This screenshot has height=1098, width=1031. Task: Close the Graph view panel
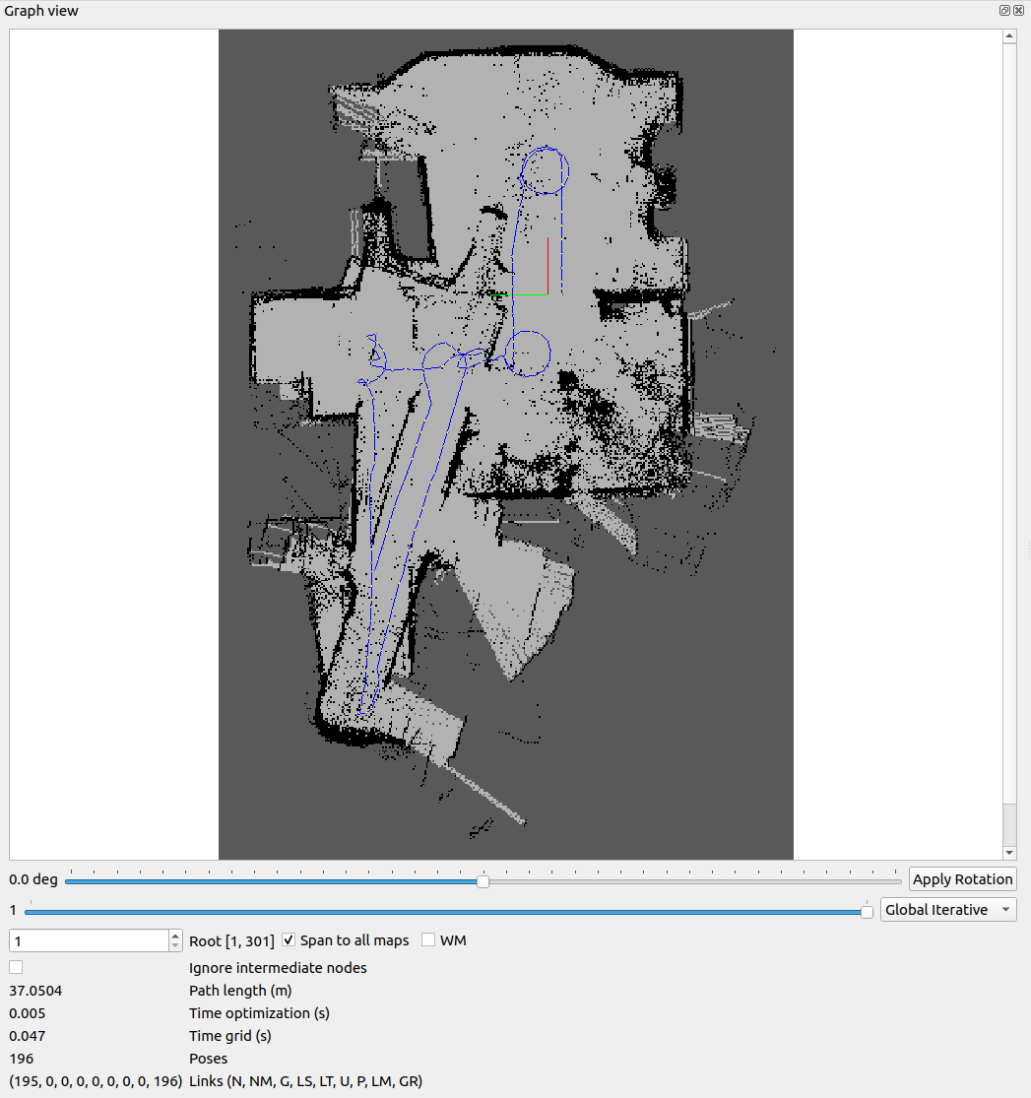[1019, 11]
